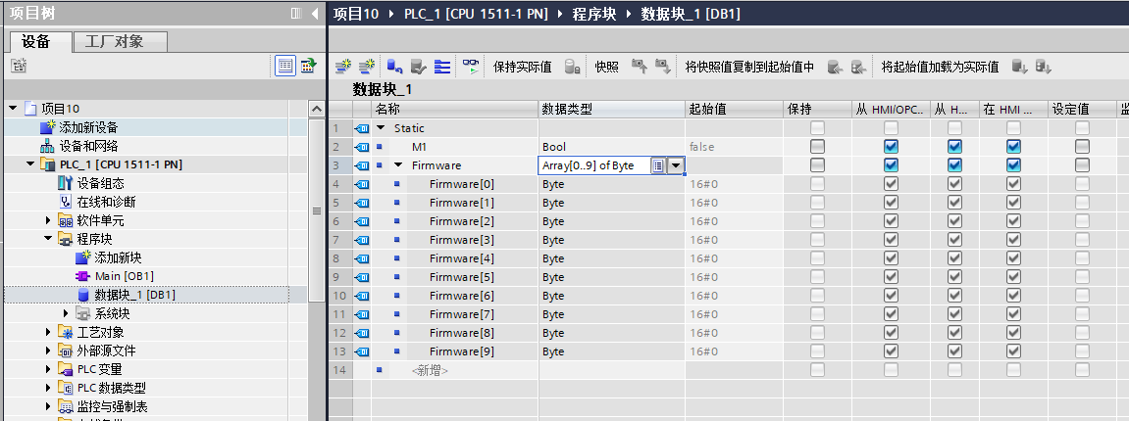Collapse the Firmware array expander
The image size is (1129, 421).
click(398, 165)
